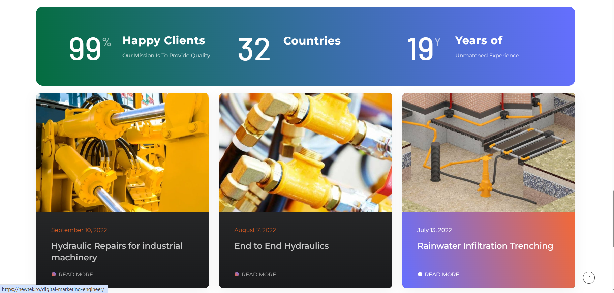Click the yellow hydraulic cylinder machinery image
This screenshot has height=293, width=614.
click(x=122, y=152)
